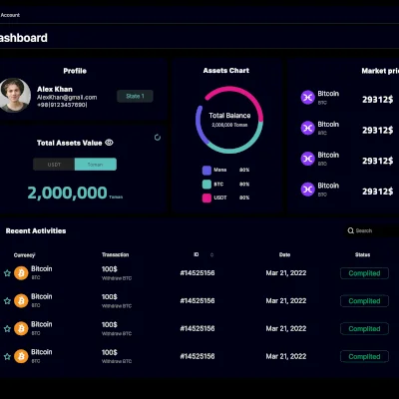Click the teal BTC legend swatch
Screen dimensions: 399x399
pos(206,185)
